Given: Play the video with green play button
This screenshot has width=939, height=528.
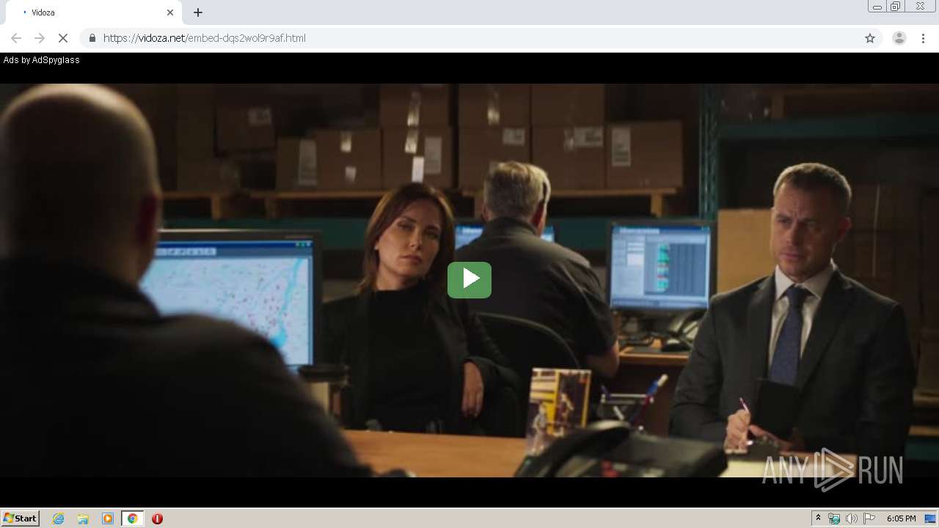Looking at the screenshot, I should 469,280.
